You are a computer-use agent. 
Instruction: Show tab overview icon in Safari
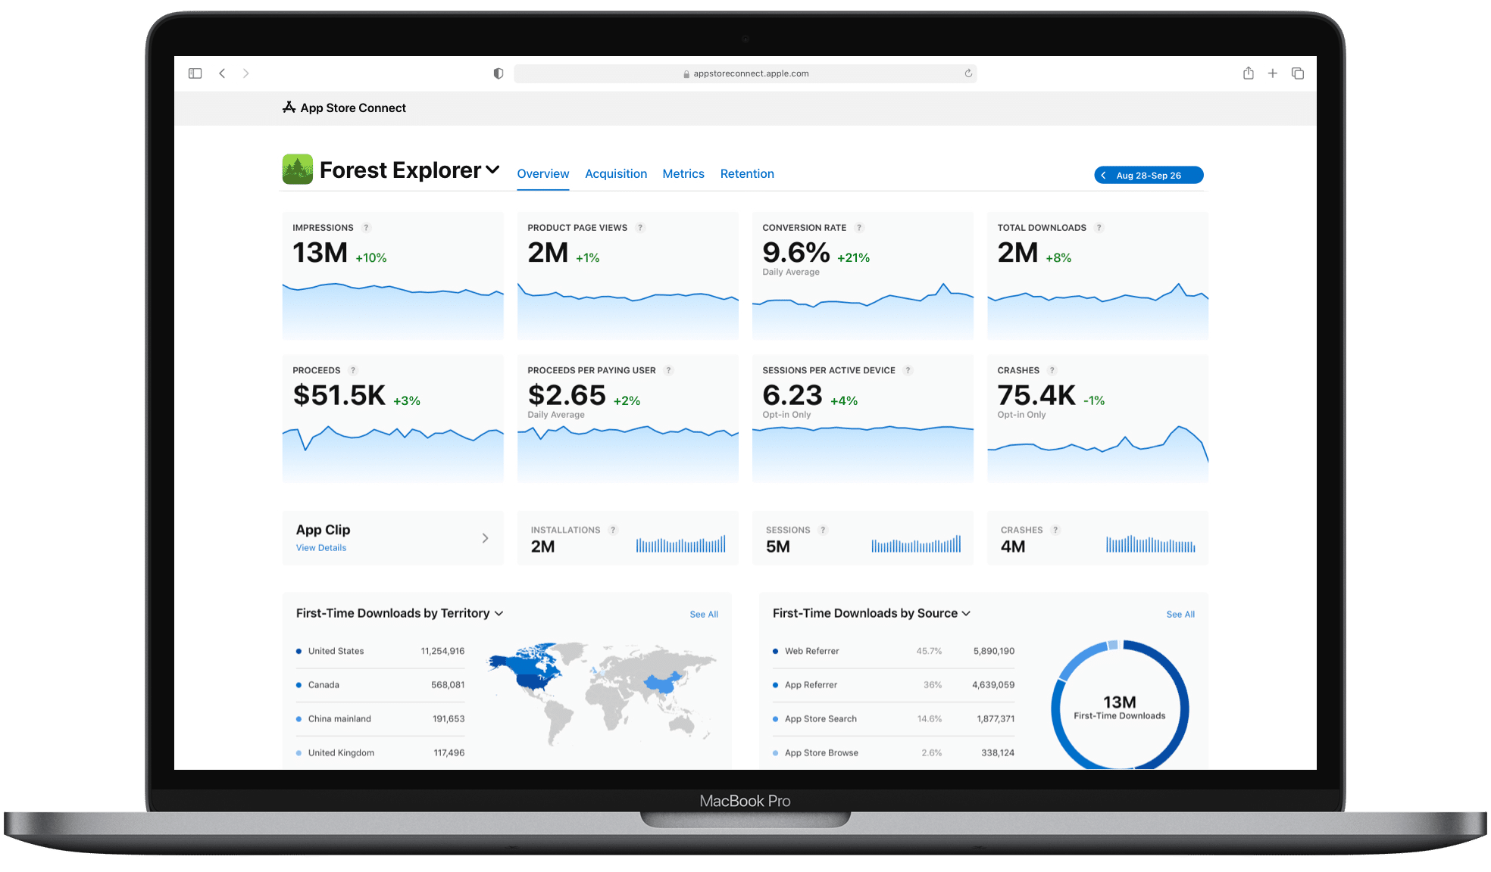(x=1298, y=73)
